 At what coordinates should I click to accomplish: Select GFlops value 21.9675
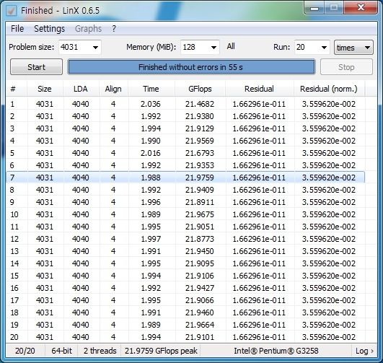coord(200,214)
